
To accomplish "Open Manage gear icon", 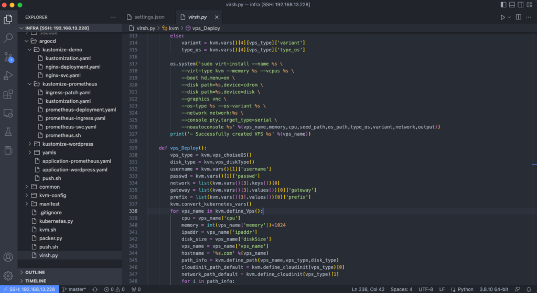I will tap(8, 276).
